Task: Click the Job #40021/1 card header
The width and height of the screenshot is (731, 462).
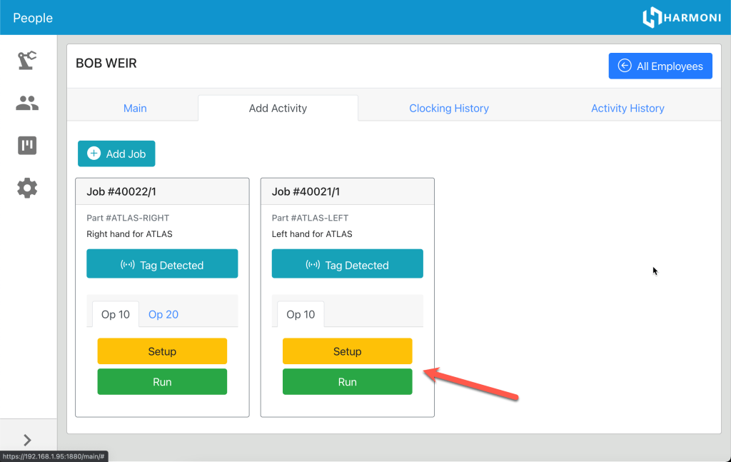Action: click(347, 191)
